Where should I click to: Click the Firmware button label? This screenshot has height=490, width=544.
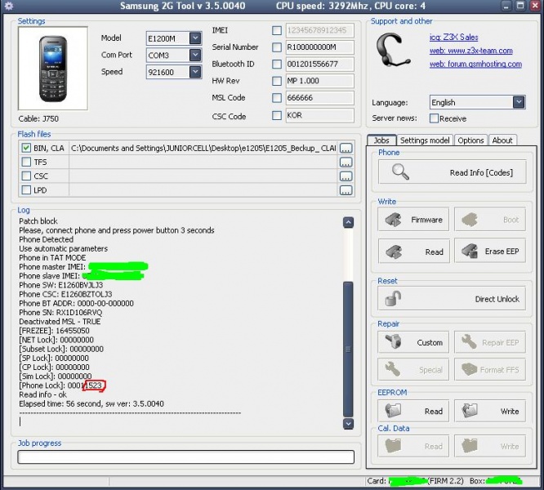click(426, 220)
